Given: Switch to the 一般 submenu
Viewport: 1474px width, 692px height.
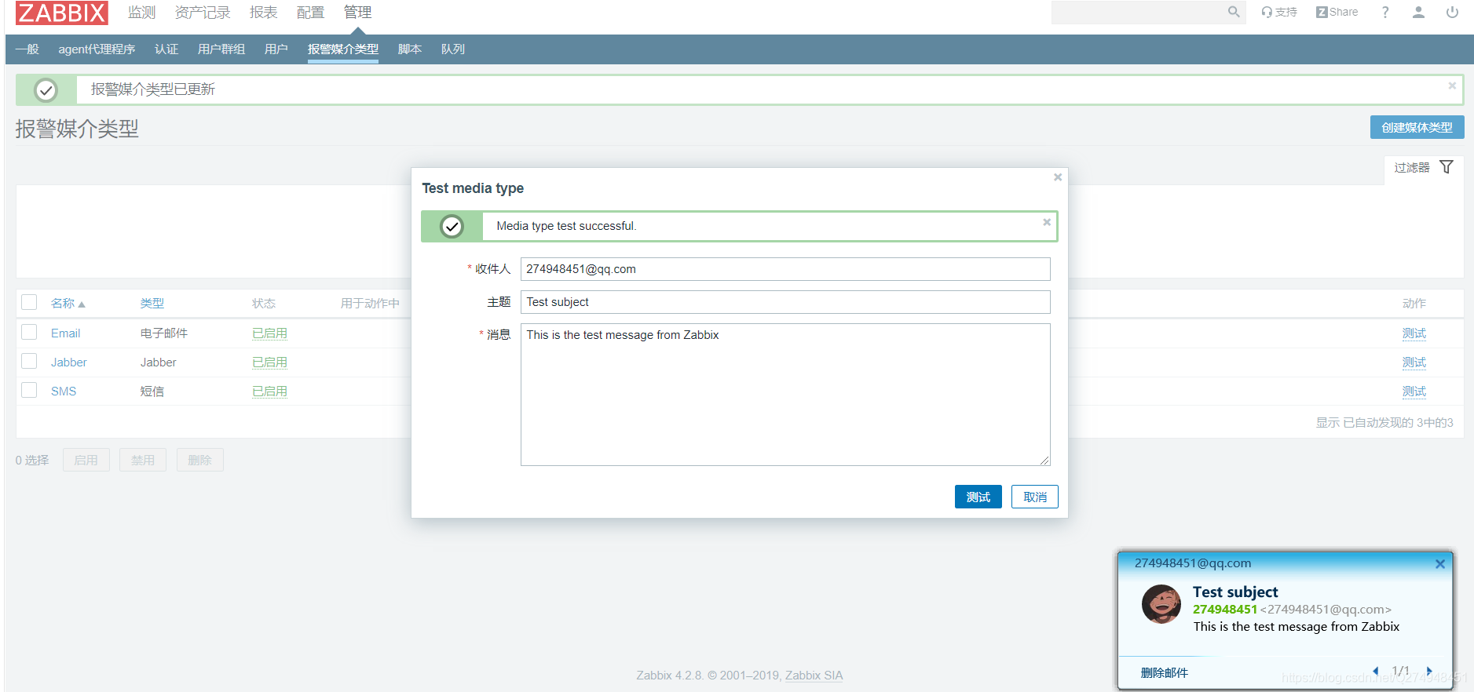Looking at the screenshot, I should tap(27, 49).
